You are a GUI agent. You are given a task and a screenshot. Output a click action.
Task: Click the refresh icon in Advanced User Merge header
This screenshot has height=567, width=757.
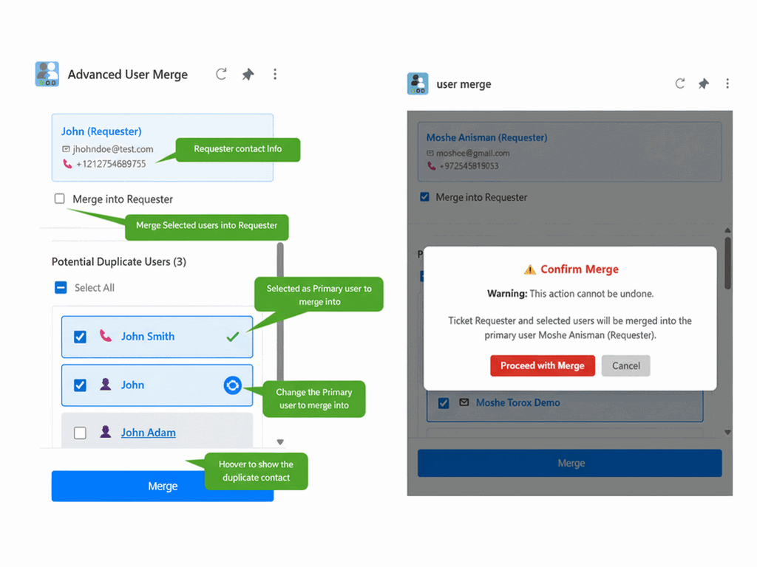point(221,74)
